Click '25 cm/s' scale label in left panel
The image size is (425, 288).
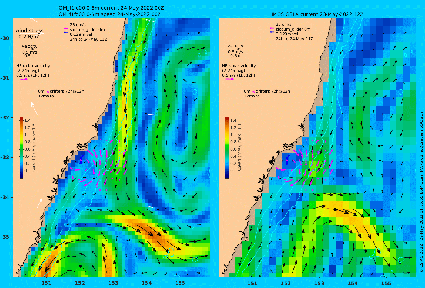[78, 25]
